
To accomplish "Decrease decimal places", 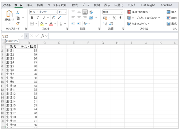I will coord(111,24).
